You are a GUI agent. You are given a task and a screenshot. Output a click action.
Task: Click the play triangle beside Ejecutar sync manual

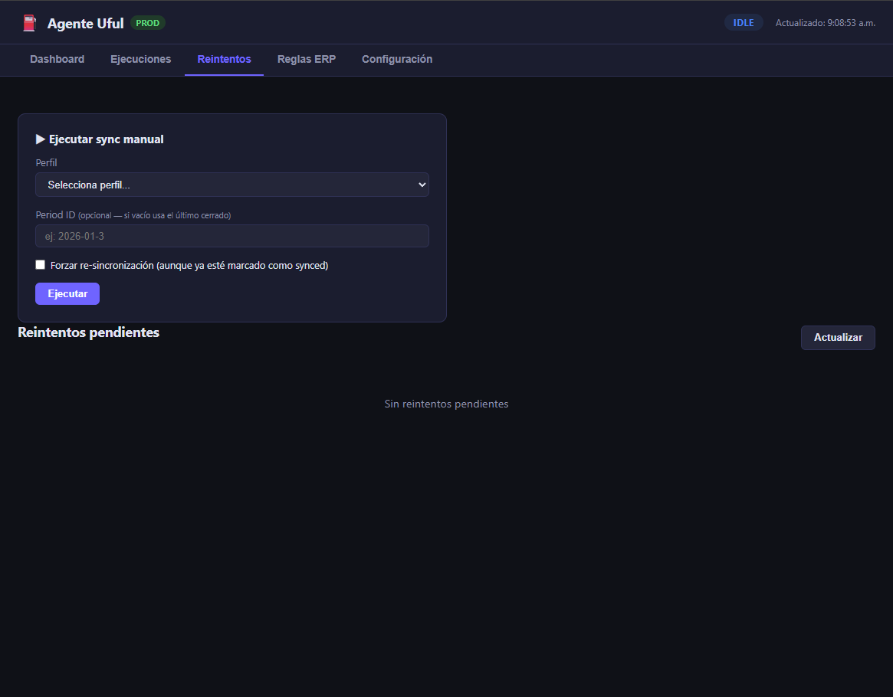(41, 139)
